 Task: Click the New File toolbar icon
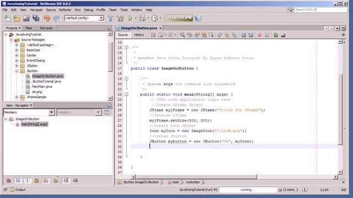click(x=8, y=18)
